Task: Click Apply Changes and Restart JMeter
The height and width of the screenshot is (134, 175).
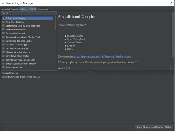Action: tap(154, 127)
